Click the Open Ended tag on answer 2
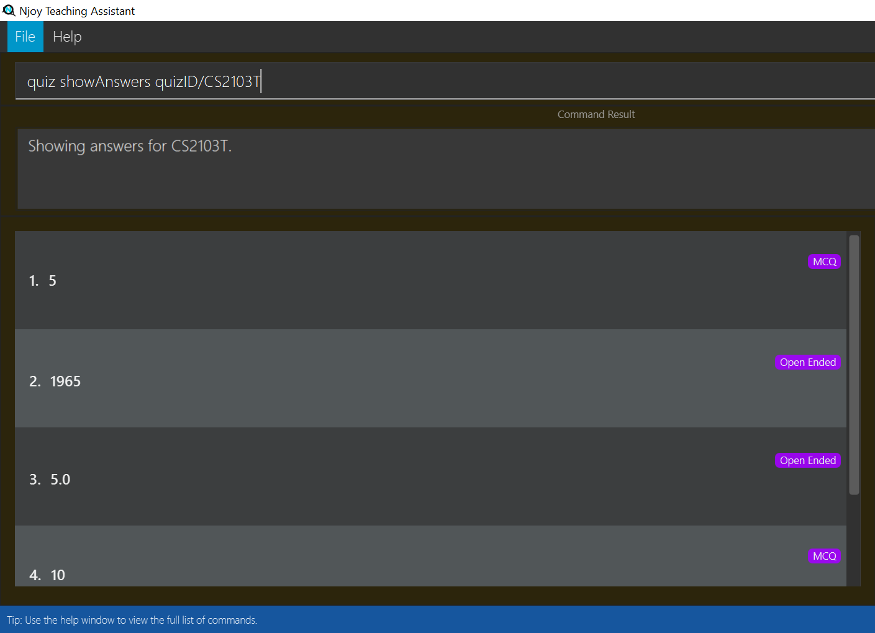Viewport: 875px width, 633px height. (x=807, y=362)
